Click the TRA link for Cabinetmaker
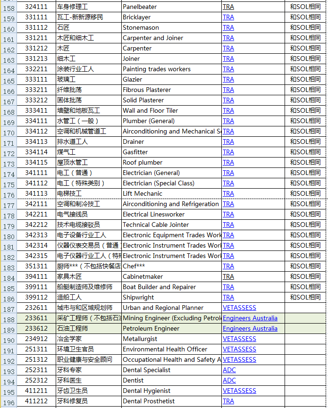328x408 pixels. (x=228, y=276)
